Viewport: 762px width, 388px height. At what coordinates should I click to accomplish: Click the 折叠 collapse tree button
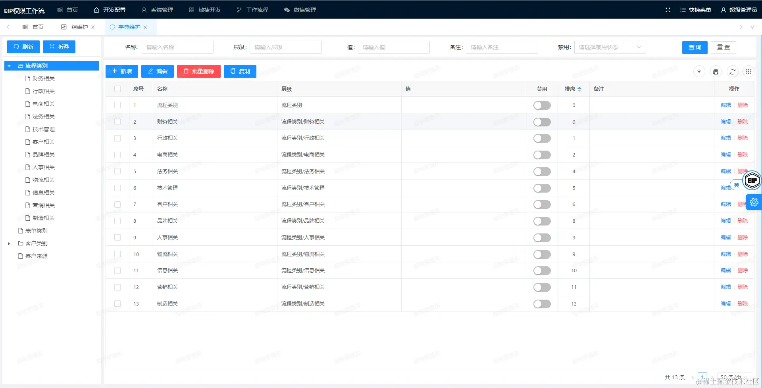click(59, 47)
